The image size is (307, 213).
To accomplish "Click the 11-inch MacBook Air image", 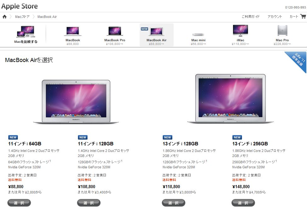I will click(x=76, y=102).
